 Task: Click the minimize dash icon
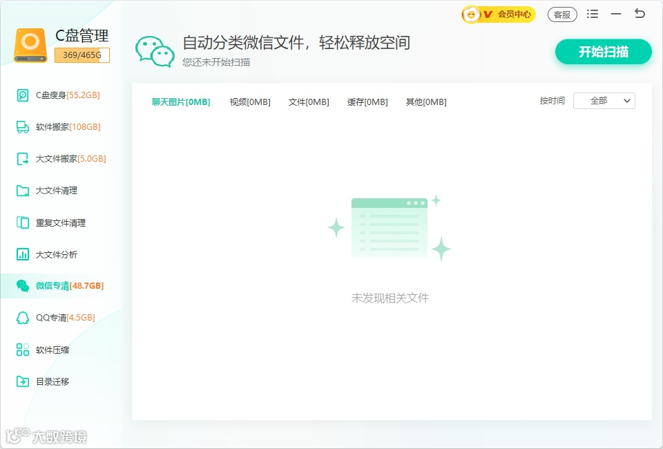pos(616,14)
